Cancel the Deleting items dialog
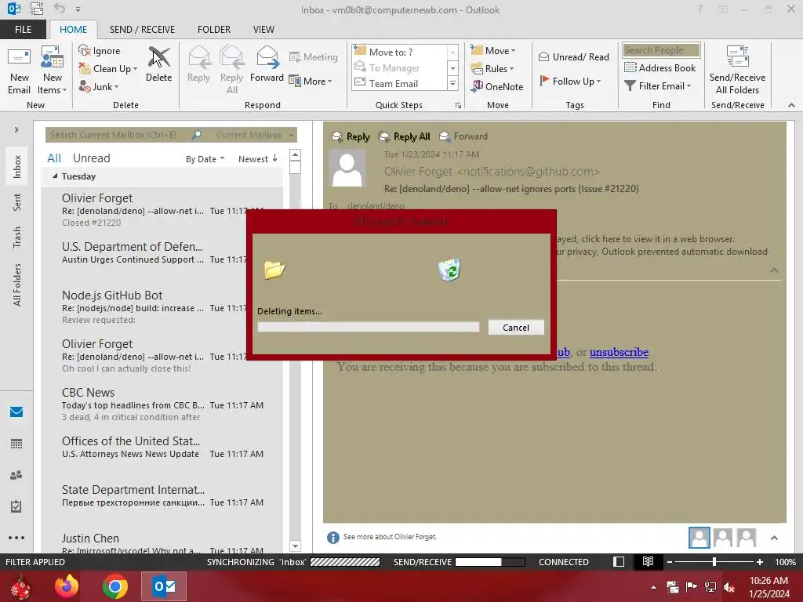Screen dimensions: 803x602 [516, 328]
